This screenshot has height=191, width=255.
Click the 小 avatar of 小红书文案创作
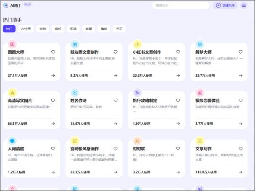[137, 44]
